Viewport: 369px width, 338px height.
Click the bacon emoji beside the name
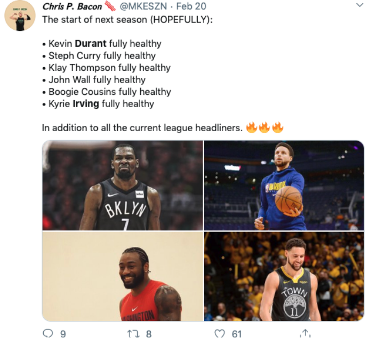(x=110, y=6)
